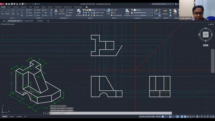215x121 pixels.
Task: Click Edit Attributes button
Action: pyautogui.click(x=116, y=15)
